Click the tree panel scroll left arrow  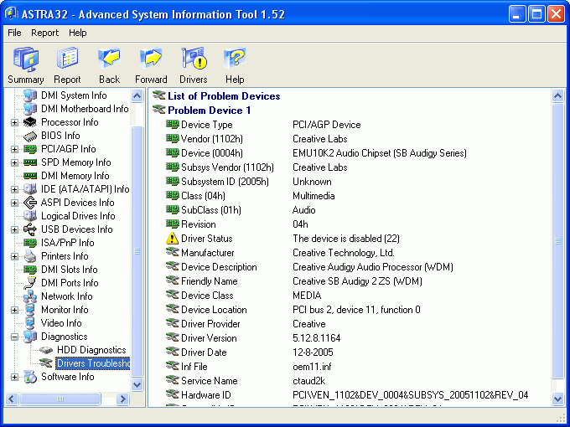(x=11, y=399)
